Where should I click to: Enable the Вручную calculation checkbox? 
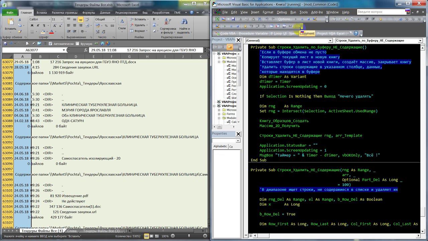coord(78,44)
